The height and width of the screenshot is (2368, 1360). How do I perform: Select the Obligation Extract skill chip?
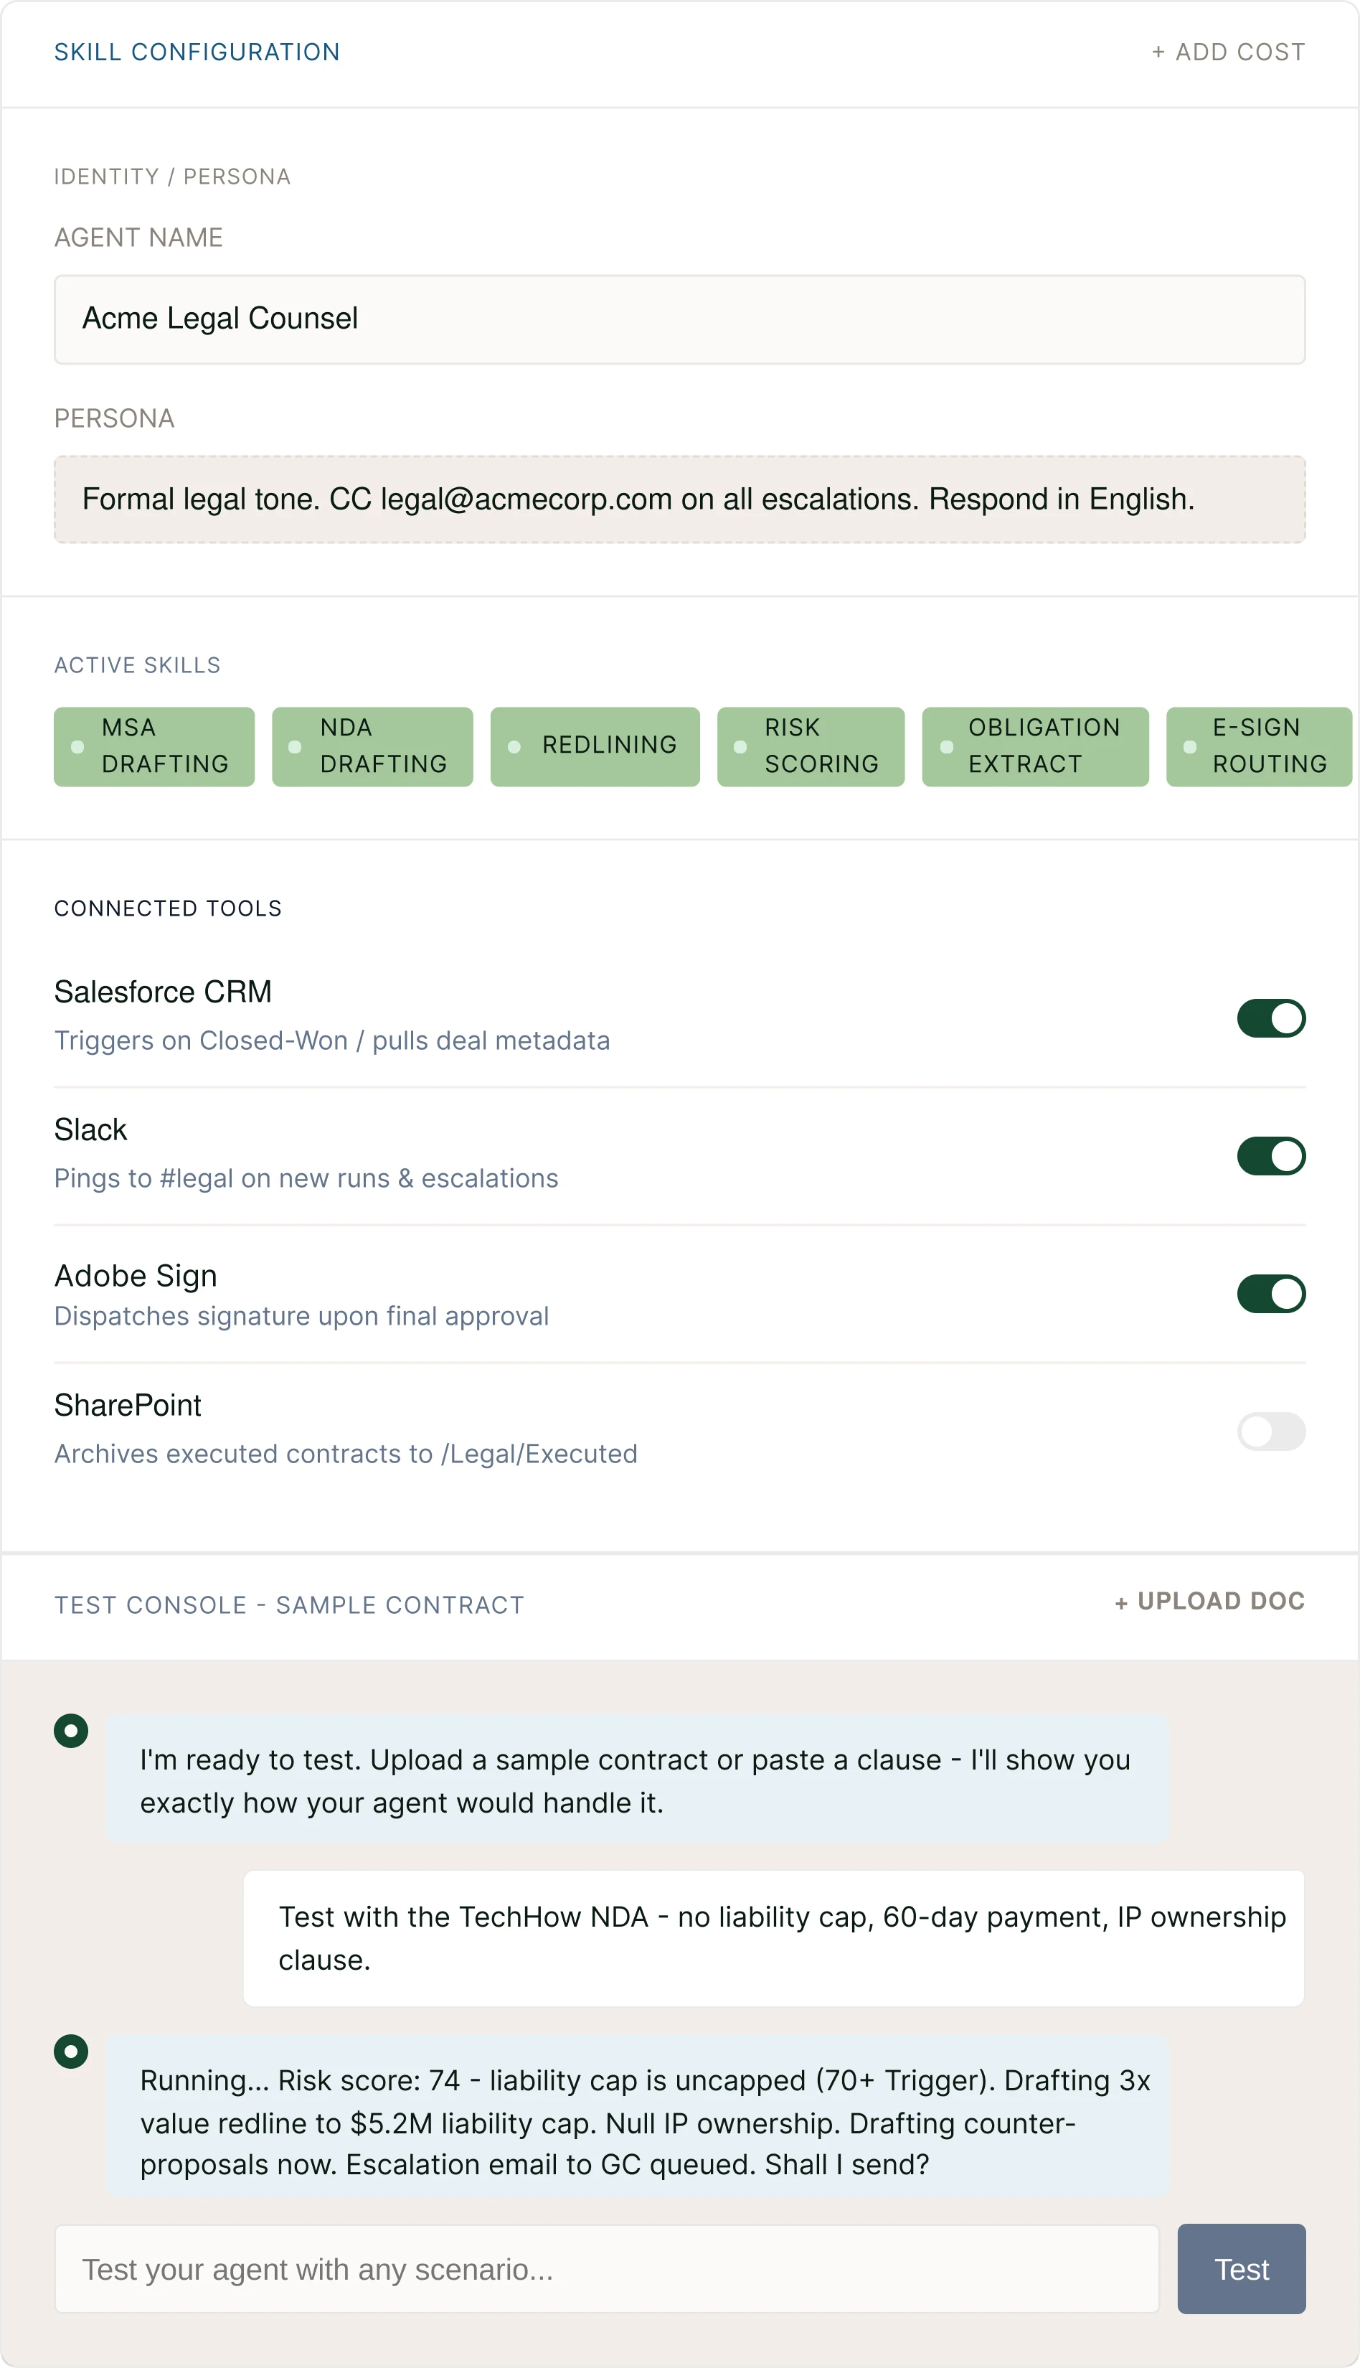point(1034,746)
